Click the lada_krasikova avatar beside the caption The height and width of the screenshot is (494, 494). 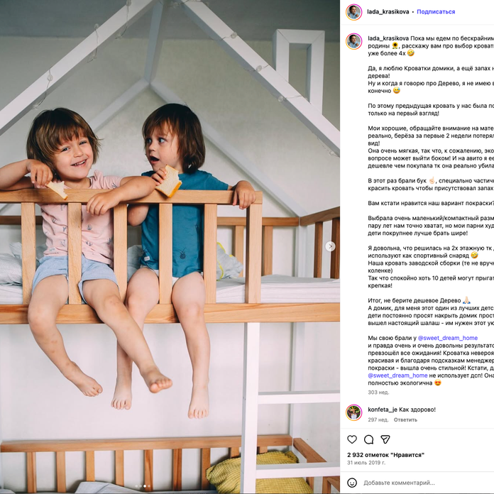point(353,41)
